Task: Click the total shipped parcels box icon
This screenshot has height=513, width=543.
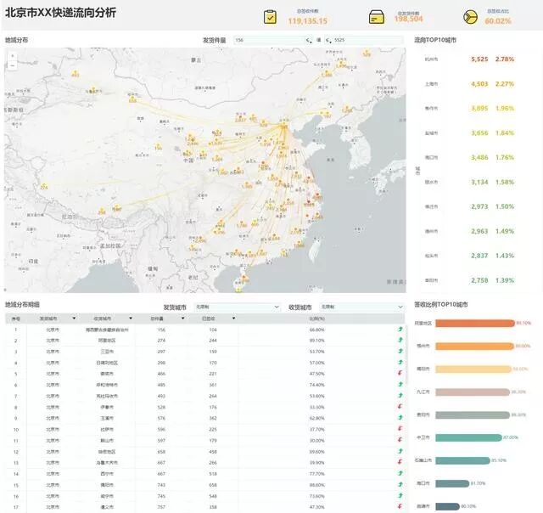Action: click(377, 17)
